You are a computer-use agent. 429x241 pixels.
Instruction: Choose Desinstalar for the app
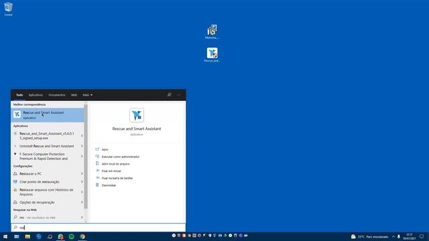point(109,185)
